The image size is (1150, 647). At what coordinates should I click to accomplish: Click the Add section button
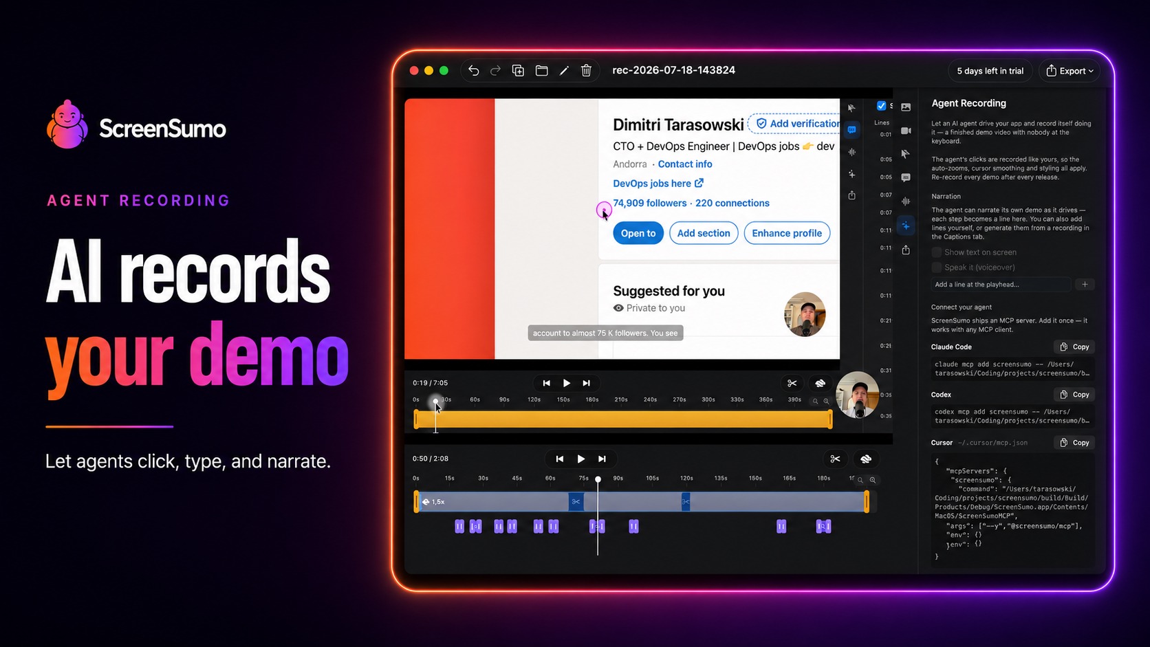[704, 233]
